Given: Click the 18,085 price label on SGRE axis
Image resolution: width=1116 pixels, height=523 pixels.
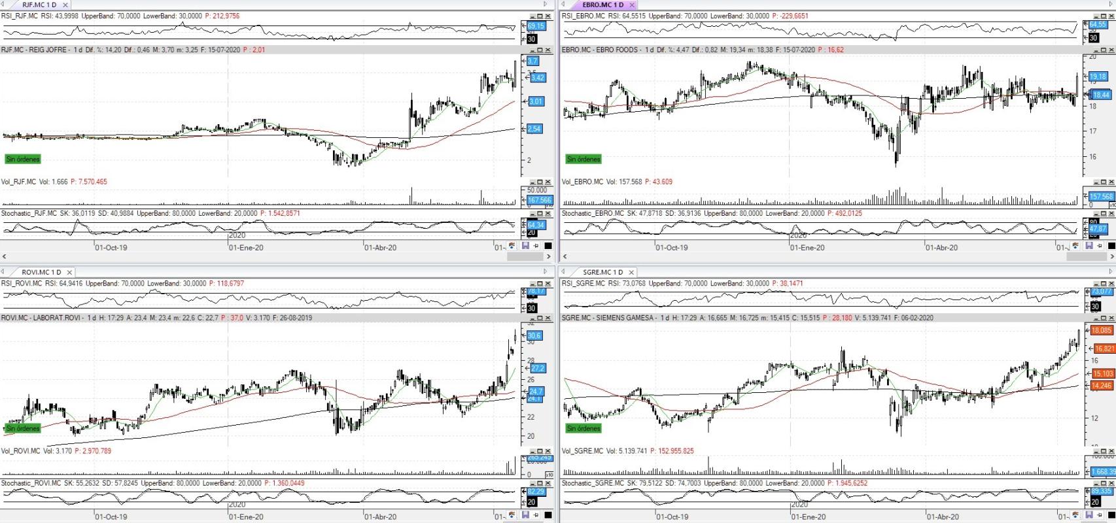Looking at the screenshot, I should 1102,330.
